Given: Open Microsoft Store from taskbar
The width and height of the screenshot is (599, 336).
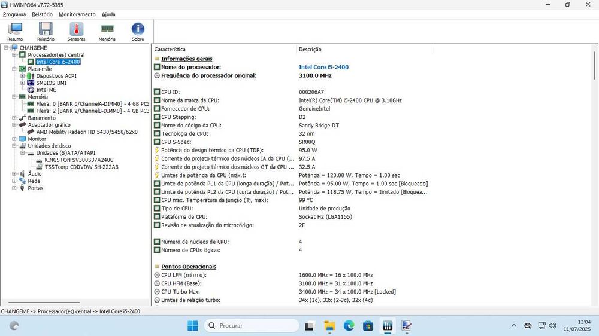Looking at the screenshot, I should [x=368, y=326].
